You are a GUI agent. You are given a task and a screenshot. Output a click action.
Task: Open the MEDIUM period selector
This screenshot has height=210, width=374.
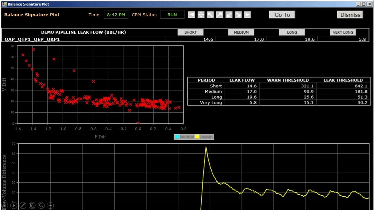(x=242, y=32)
